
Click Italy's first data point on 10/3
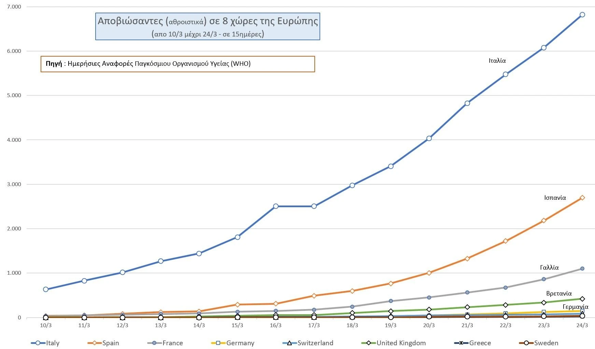pos(46,289)
